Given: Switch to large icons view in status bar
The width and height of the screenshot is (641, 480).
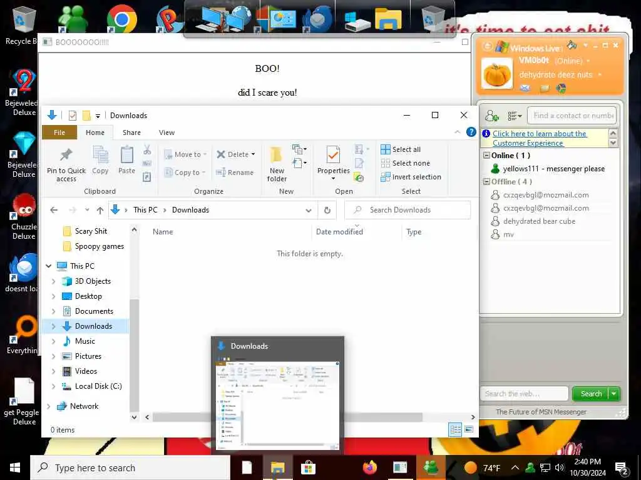Looking at the screenshot, I should (x=469, y=429).
